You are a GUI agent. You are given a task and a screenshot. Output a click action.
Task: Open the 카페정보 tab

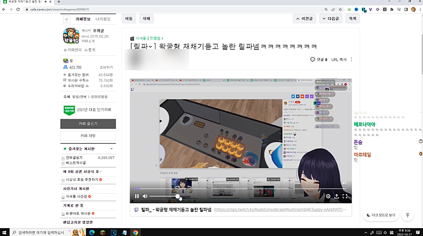83,19
